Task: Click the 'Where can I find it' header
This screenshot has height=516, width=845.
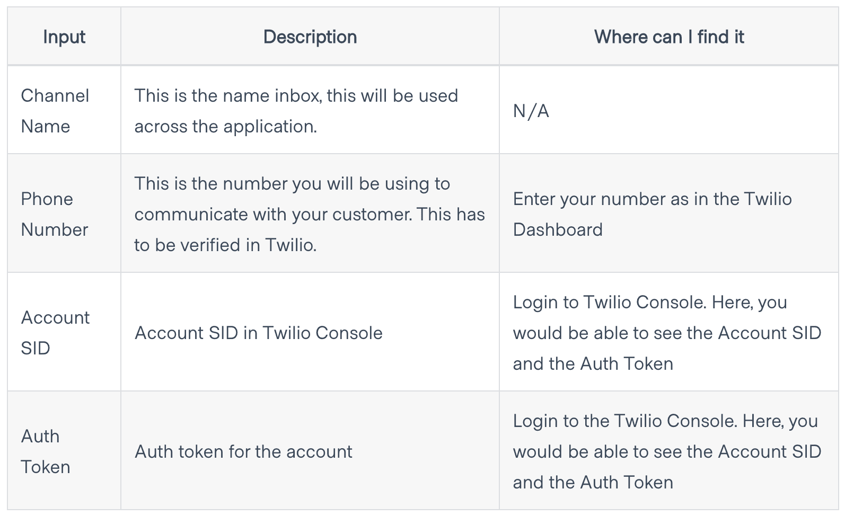Action: 669,37
